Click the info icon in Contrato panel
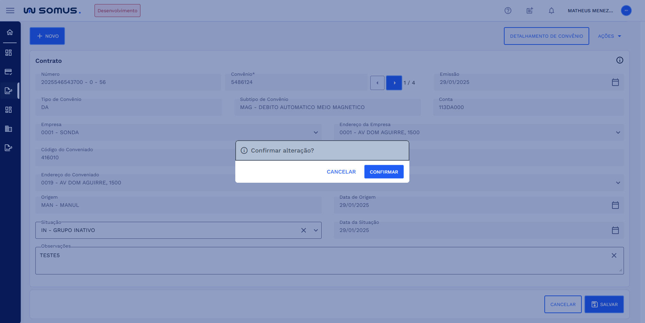Screen dimensions: 645x323 click(619, 60)
